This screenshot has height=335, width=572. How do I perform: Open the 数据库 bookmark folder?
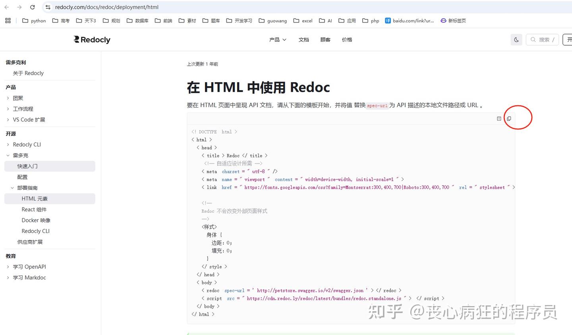(x=137, y=21)
